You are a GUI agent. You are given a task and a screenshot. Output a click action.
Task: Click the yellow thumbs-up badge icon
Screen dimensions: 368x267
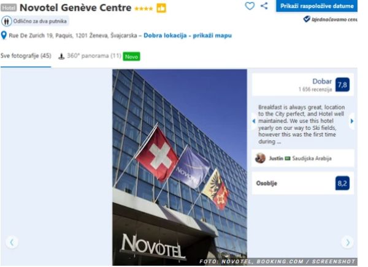point(161,8)
